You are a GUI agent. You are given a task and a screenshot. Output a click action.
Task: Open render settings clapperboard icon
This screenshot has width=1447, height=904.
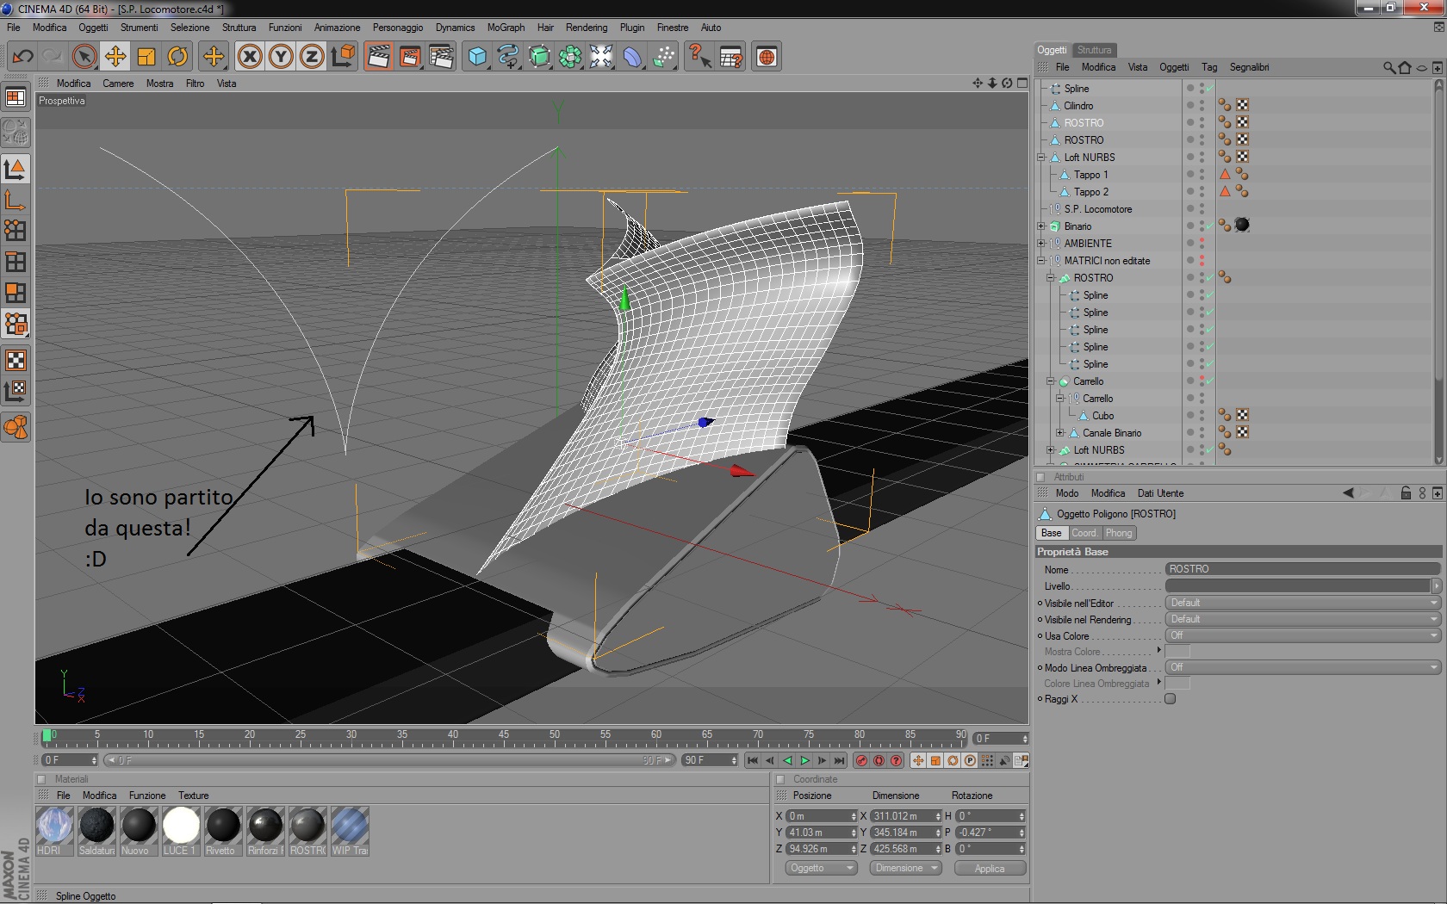click(x=440, y=57)
